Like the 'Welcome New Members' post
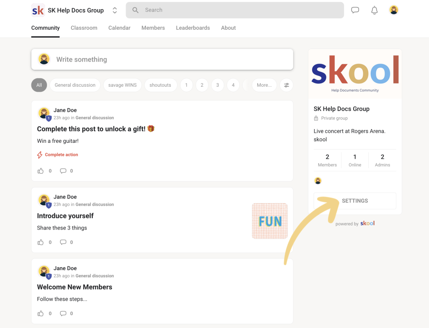 point(41,313)
